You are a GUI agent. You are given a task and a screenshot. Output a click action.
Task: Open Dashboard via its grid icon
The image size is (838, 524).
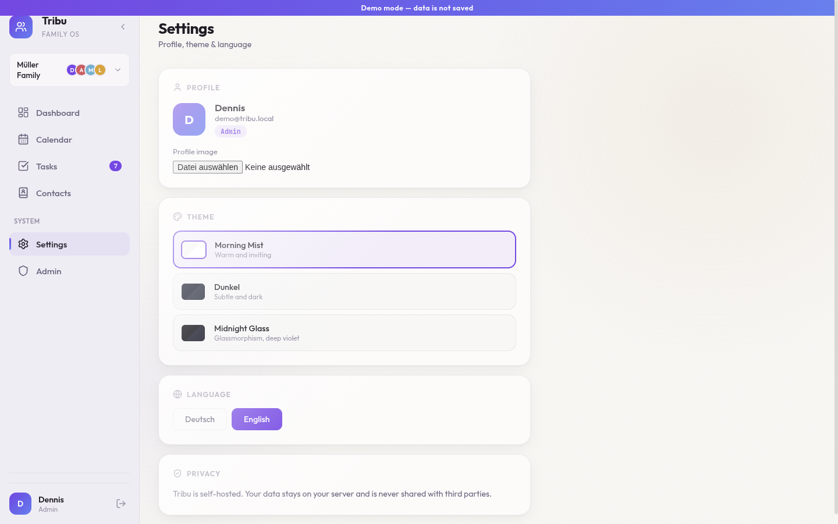pyautogui.click(x=23, y=112)
